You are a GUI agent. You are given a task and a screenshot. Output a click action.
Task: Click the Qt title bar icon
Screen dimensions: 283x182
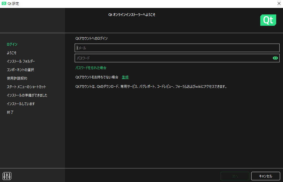click(x=4, y=3)
